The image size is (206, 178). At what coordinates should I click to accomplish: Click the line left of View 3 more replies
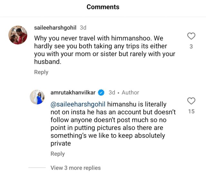pos(37,168)
